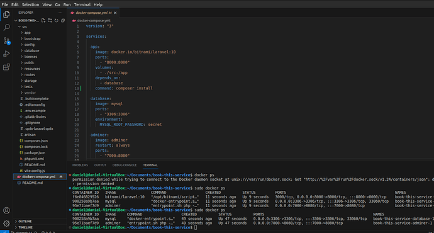Expand the Outline section
The height and width of the screenshot is (233, 434).
pos(40,222)
